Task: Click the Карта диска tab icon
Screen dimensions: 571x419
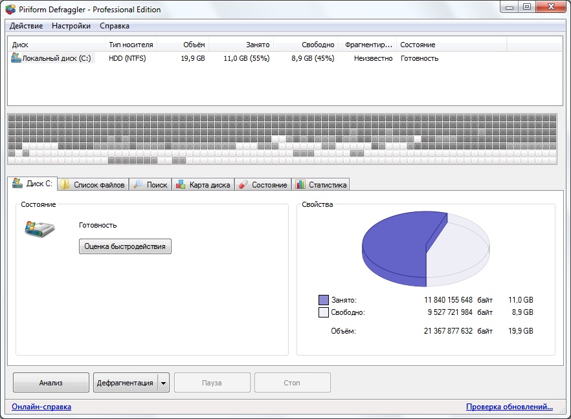Action: pyautogui.click(x=181, y=185)
